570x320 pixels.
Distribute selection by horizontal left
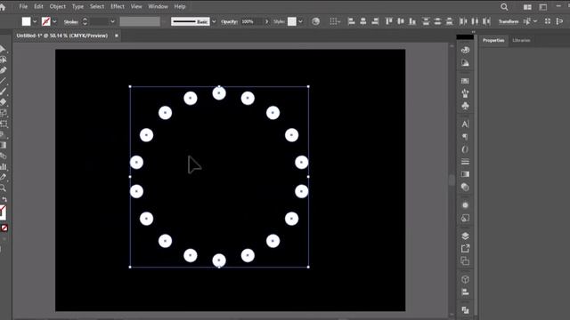click(x=463, y=21)
